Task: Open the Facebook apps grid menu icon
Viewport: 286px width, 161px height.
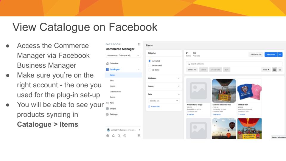Action: (139, 44)
